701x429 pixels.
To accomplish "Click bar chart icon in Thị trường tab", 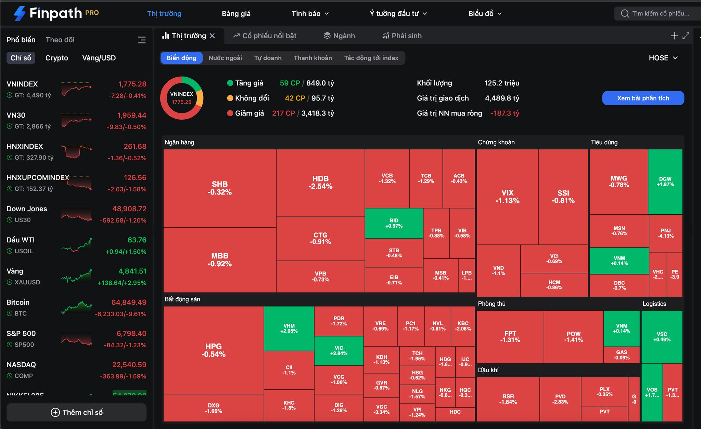I will pyautogui.click(x=166, y=36).
